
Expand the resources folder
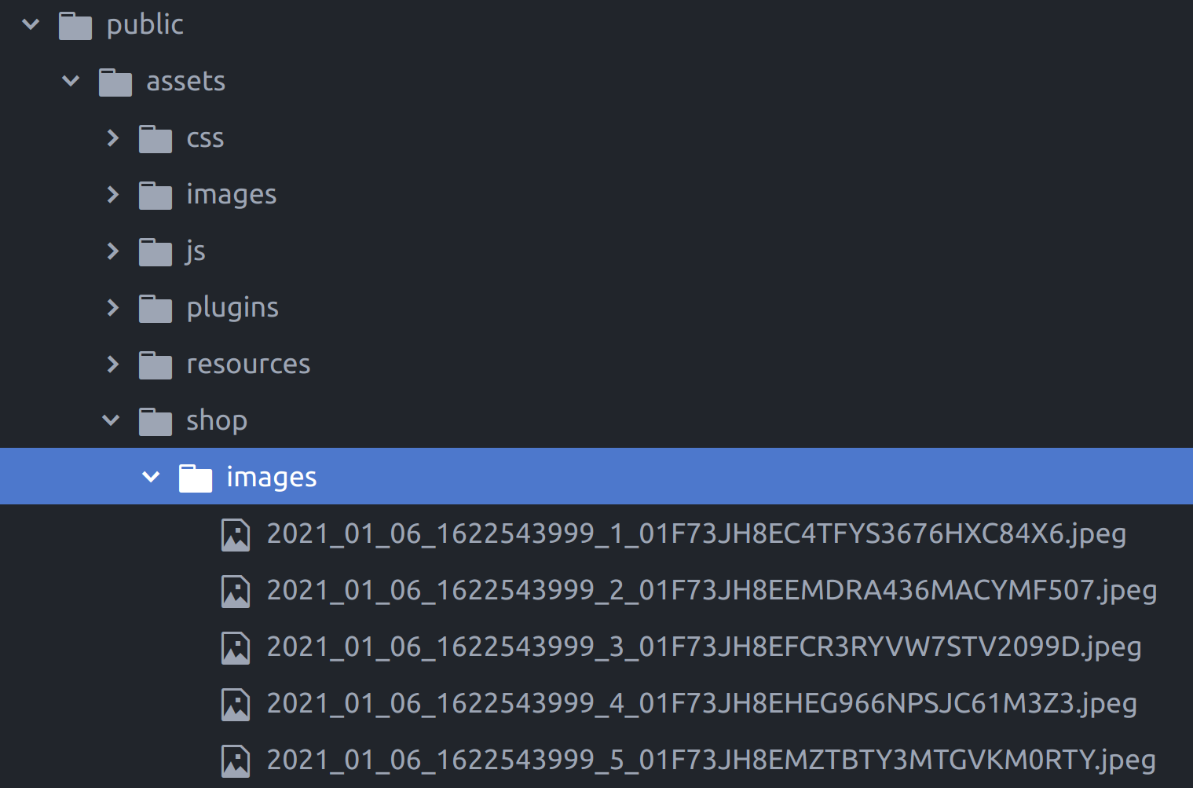pyautogui.click(x=112, y=364)
